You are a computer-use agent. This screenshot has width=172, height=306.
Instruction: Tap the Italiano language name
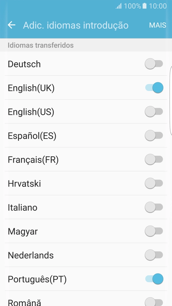click(x=23, y=208)
